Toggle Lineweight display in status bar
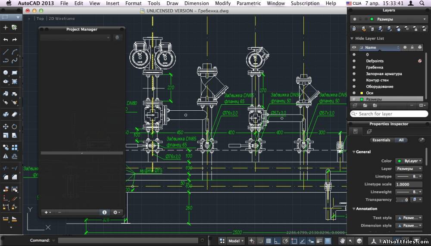431x246 pixels. (319, 241)
